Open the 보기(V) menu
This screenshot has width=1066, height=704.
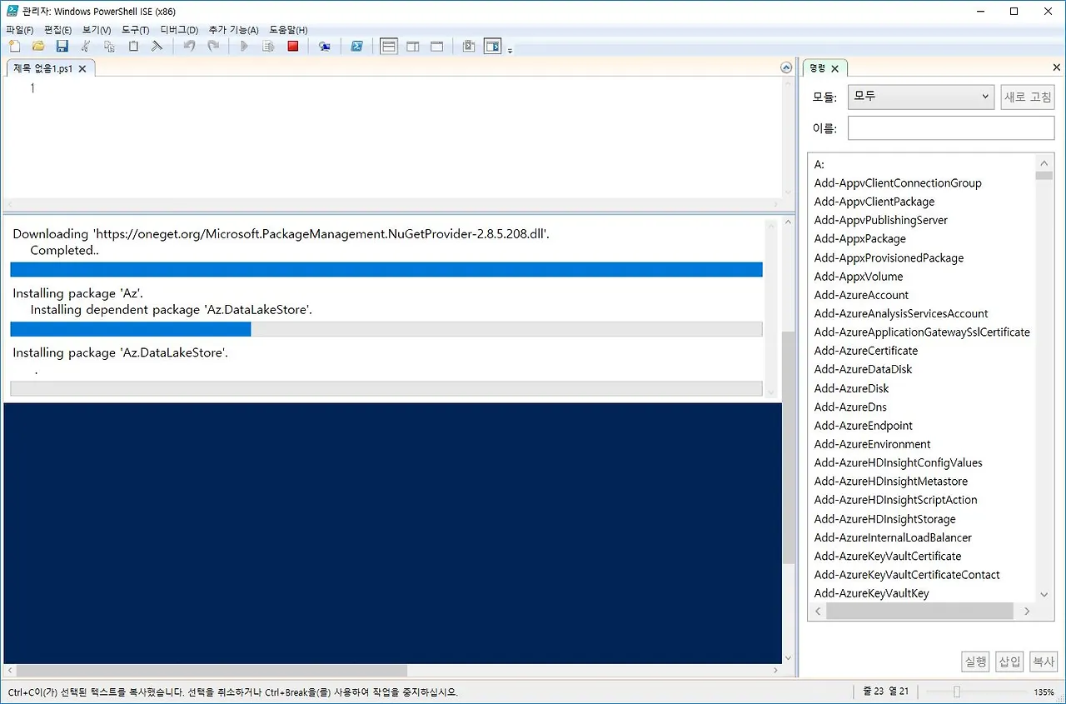(x=97, y=30)
